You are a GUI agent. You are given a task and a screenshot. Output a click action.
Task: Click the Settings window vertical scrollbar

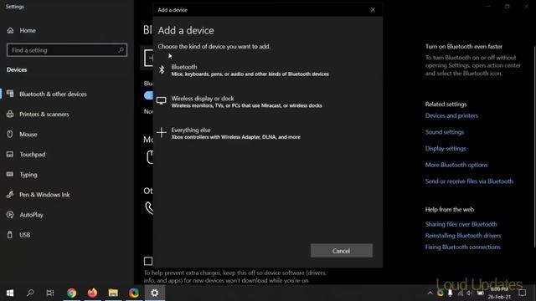point(534,147)
